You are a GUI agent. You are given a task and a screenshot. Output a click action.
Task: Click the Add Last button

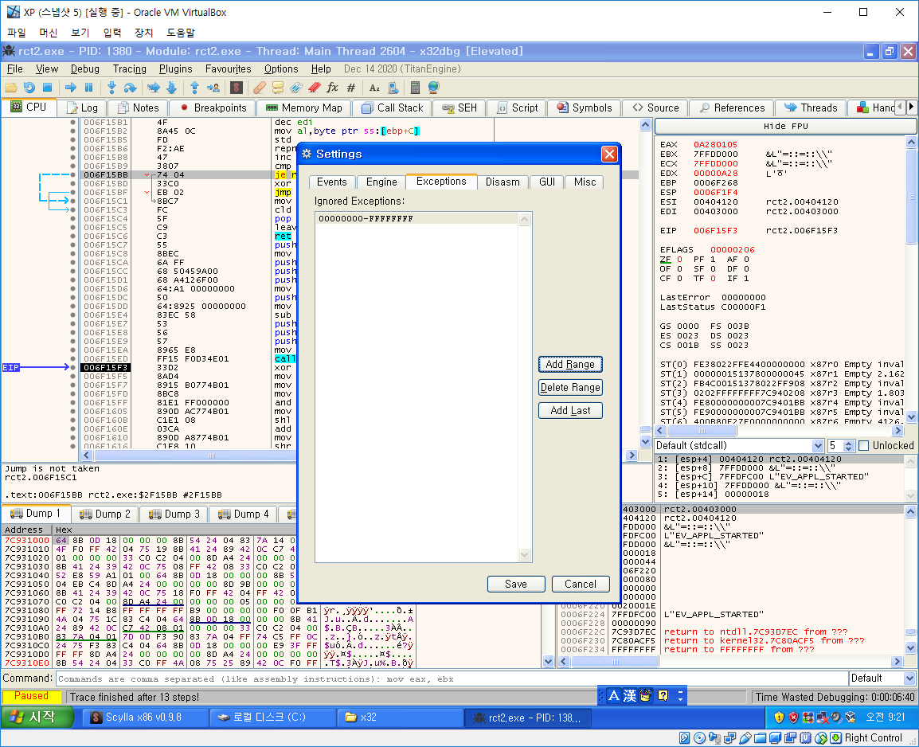pyautogui.click(x=570, y=411)
